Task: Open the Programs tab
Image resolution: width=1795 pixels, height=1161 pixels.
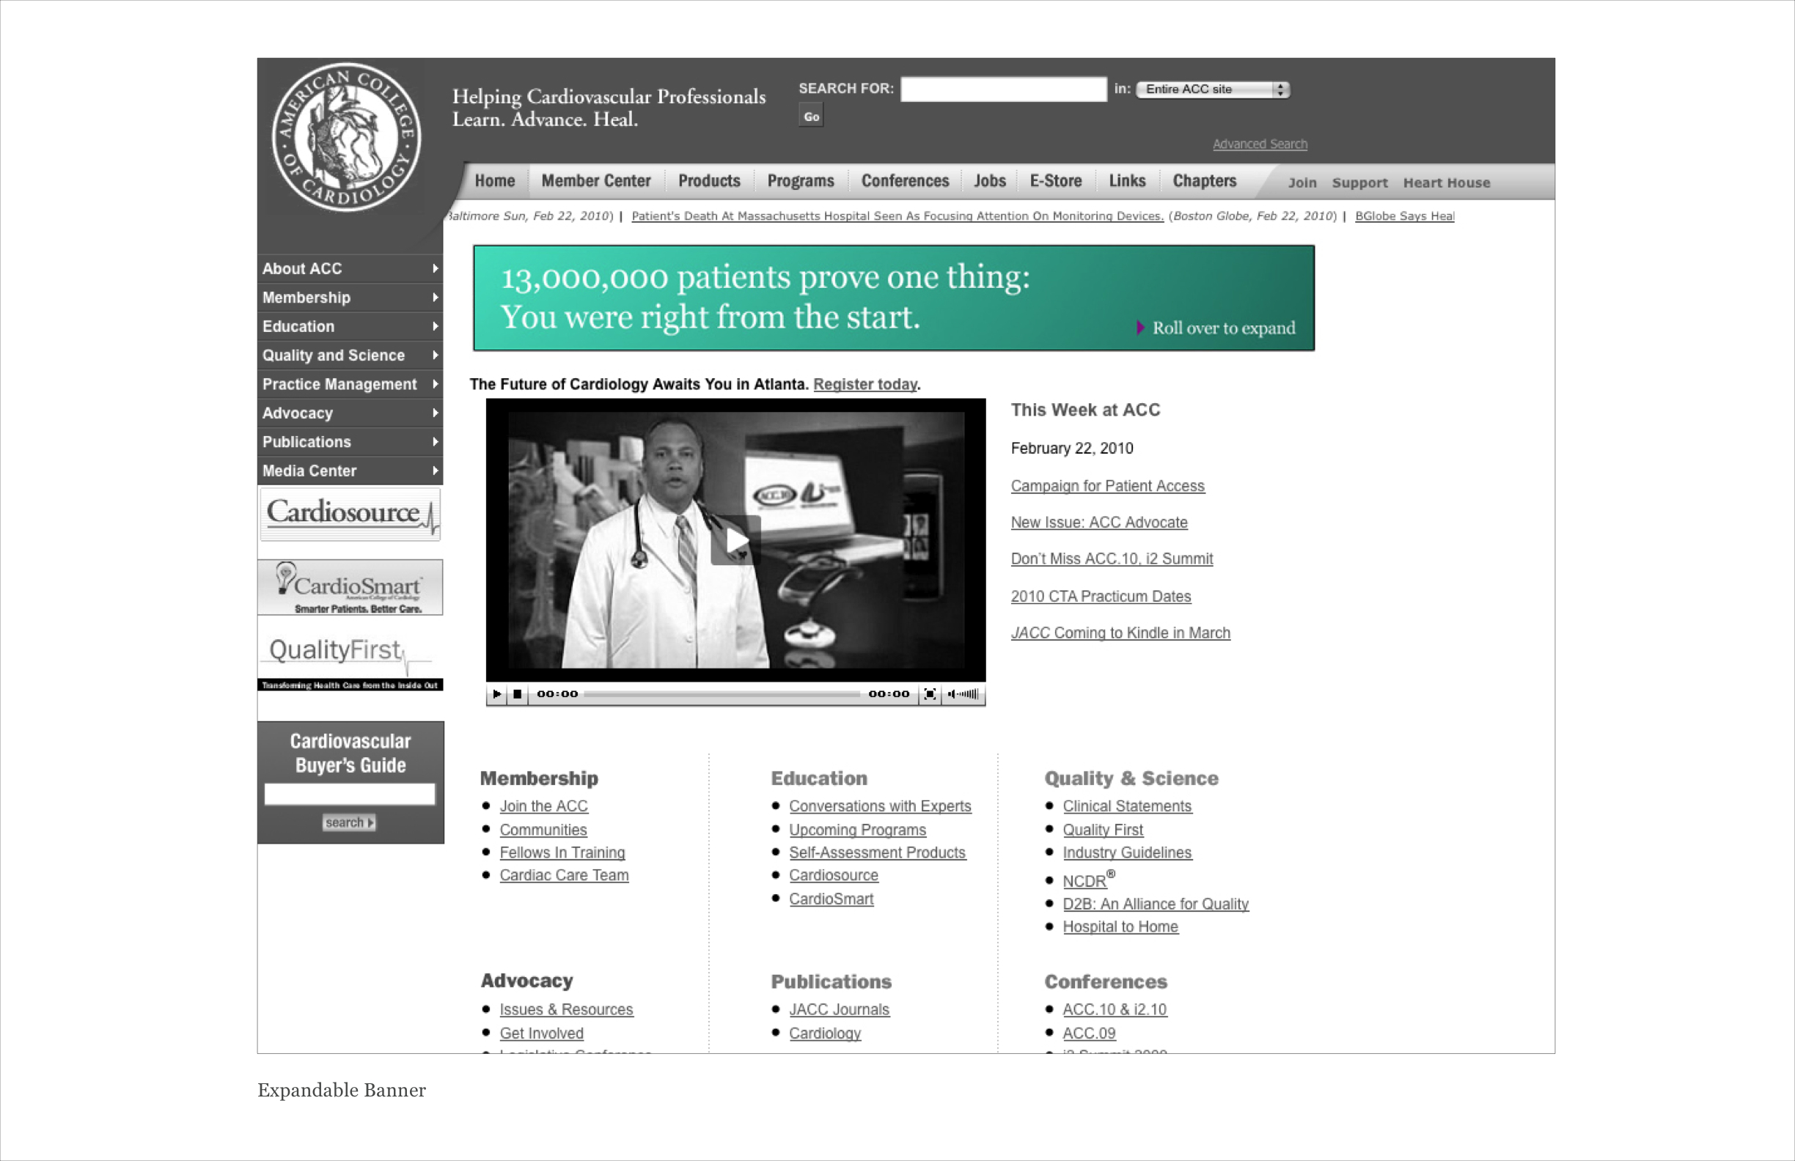Action: pos(800,181)
